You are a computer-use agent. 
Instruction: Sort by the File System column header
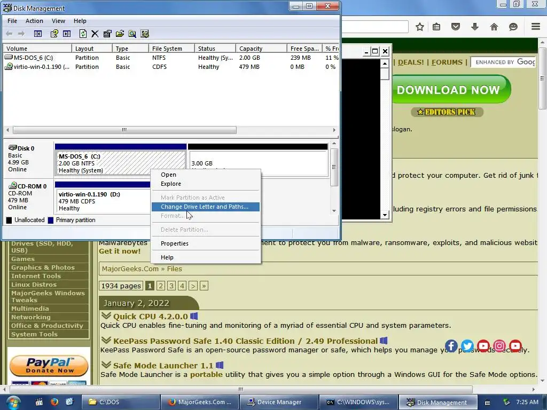pos(171,49)
